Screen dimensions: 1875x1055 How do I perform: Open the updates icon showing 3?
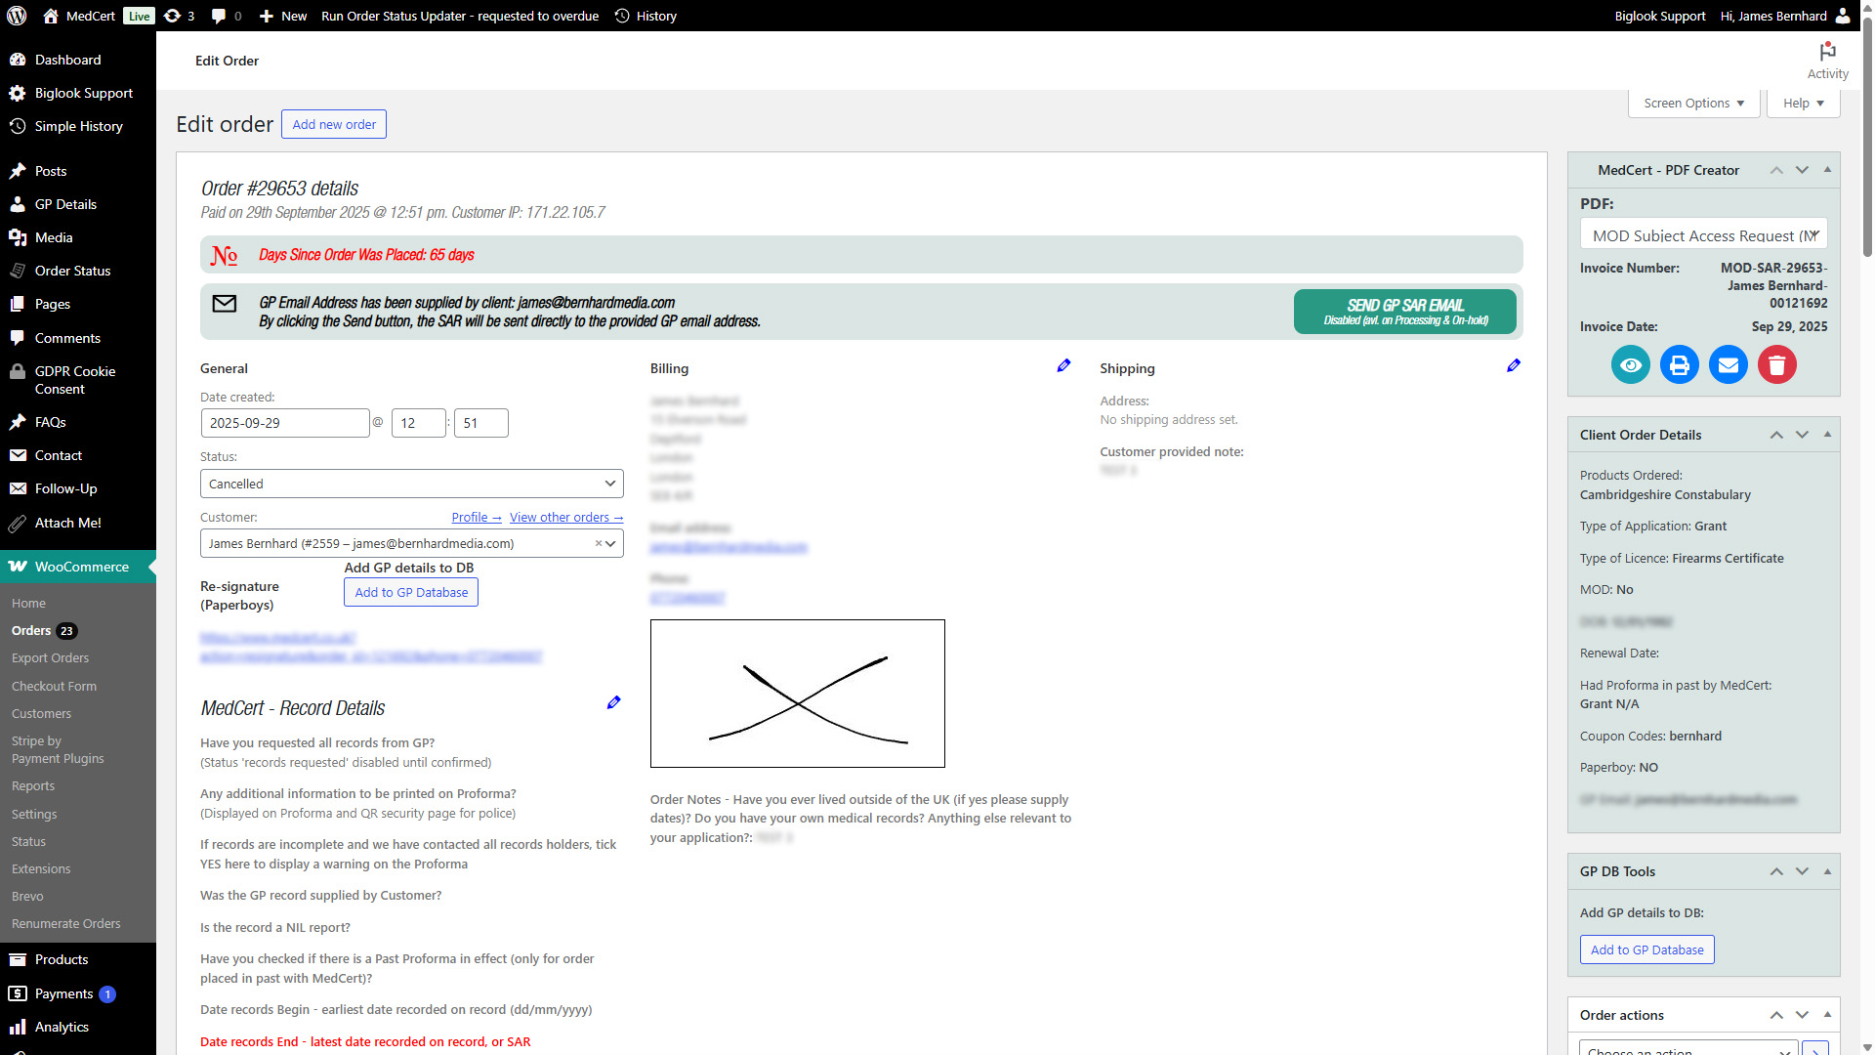180,16
